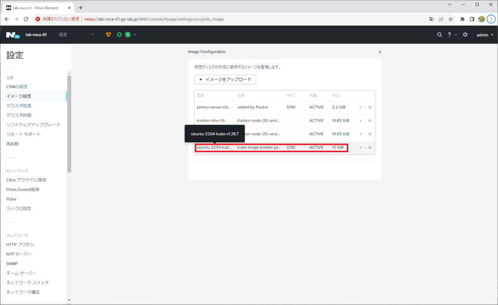Click the 2.2 GiB size cell
Viewport: 498px width, 305px height.
pos(339,107)
